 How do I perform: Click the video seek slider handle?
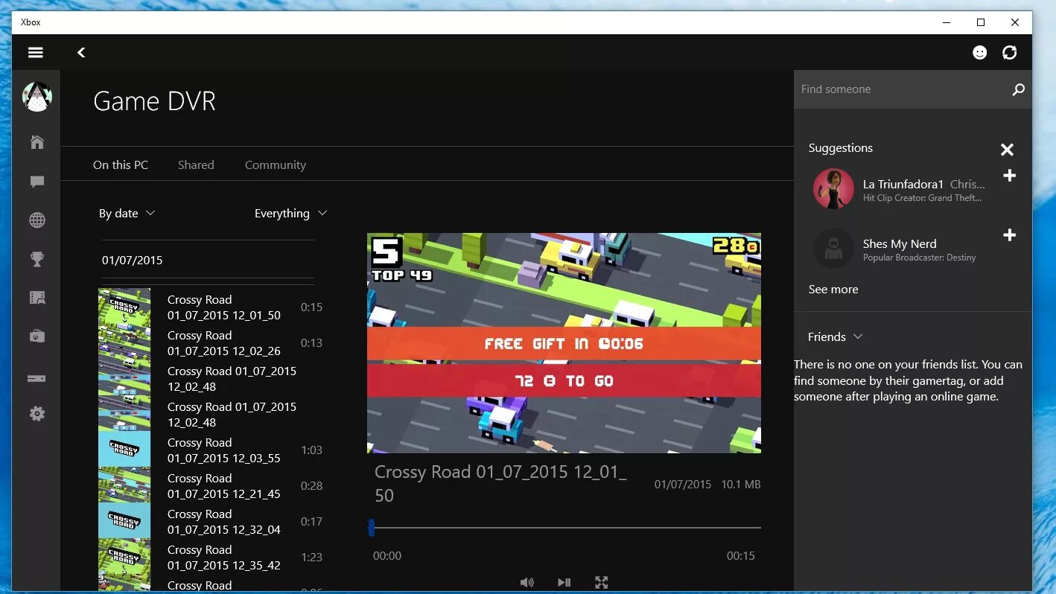tap(371, 528)
